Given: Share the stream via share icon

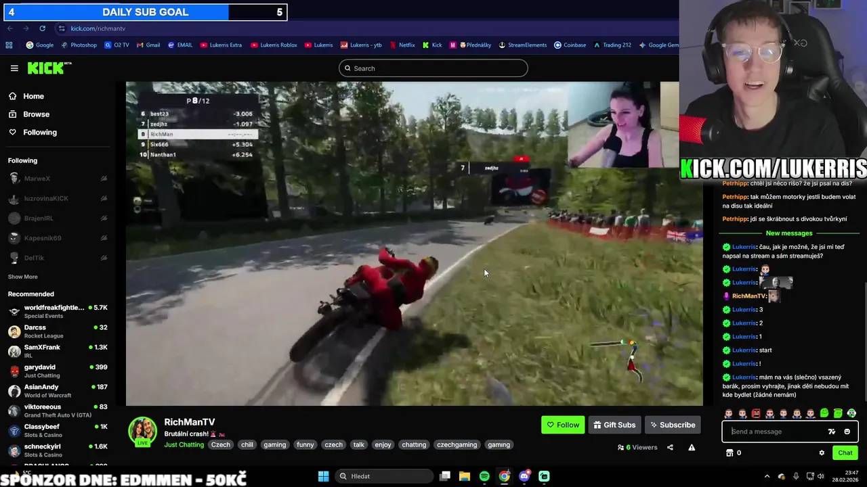Looking at the screenshot, I should (x=670, y=447).
